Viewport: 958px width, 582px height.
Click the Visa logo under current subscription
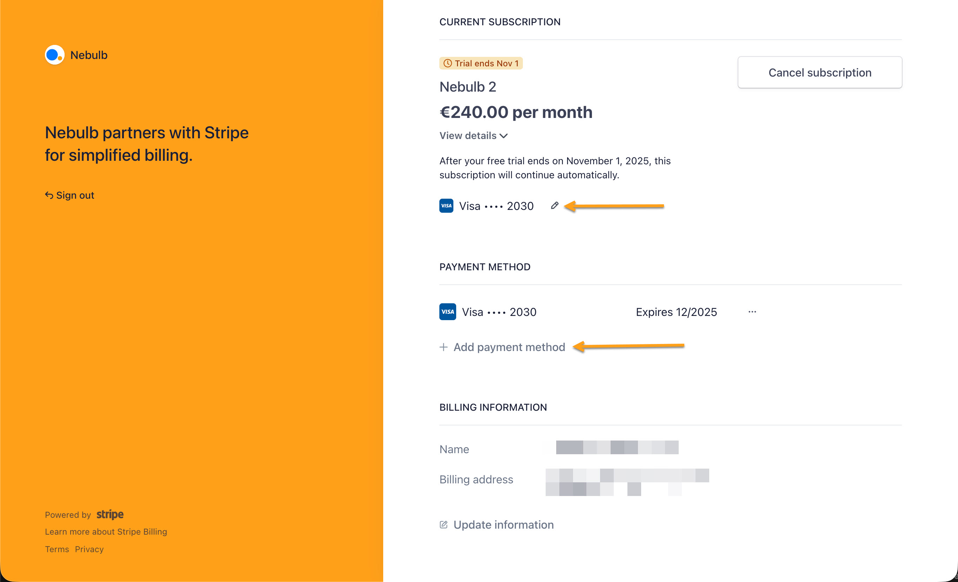point(446,206)
